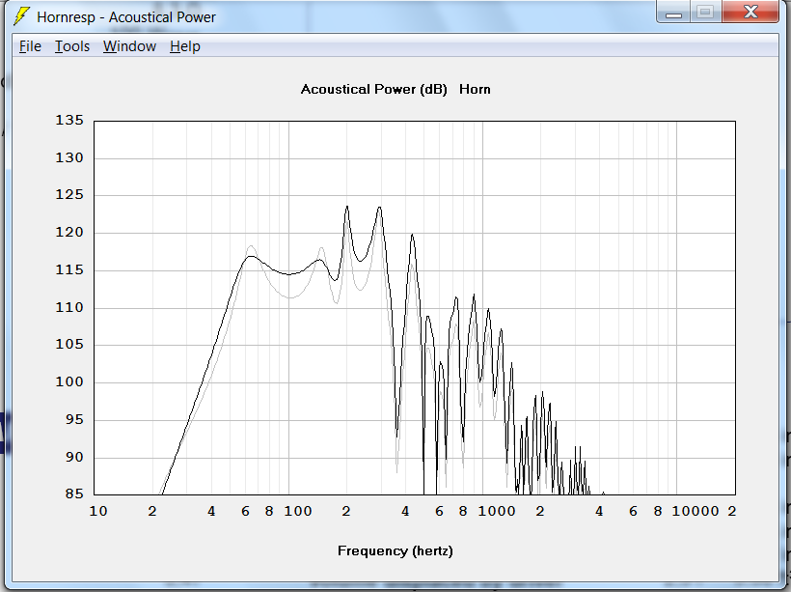This screenshot has height=592, width=791.
Task: Click the highest peak of the black response curve
Action: click(347, 207)
